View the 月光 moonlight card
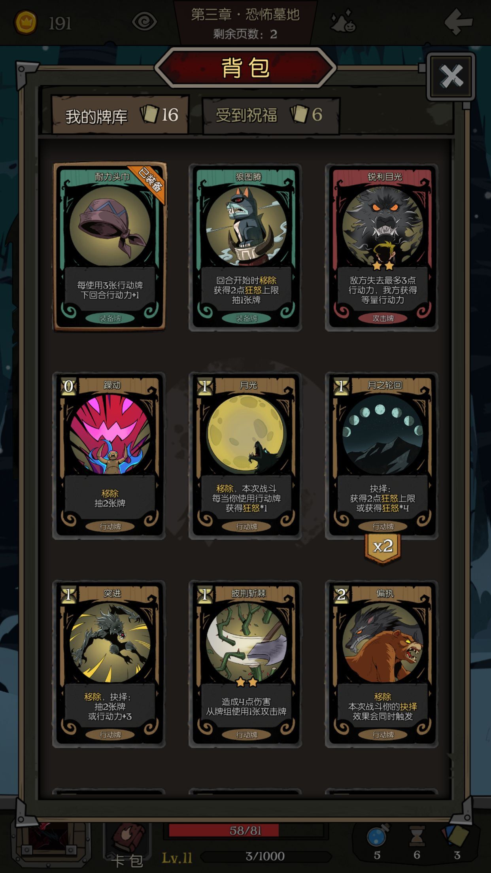 click(245, 455)
